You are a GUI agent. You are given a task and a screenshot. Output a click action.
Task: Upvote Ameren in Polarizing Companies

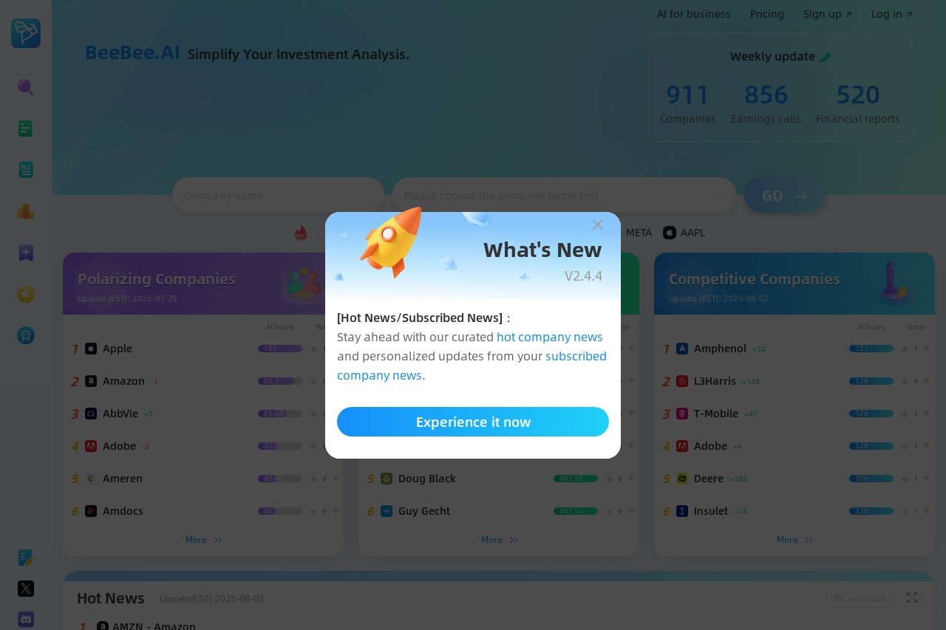(313, 479)
